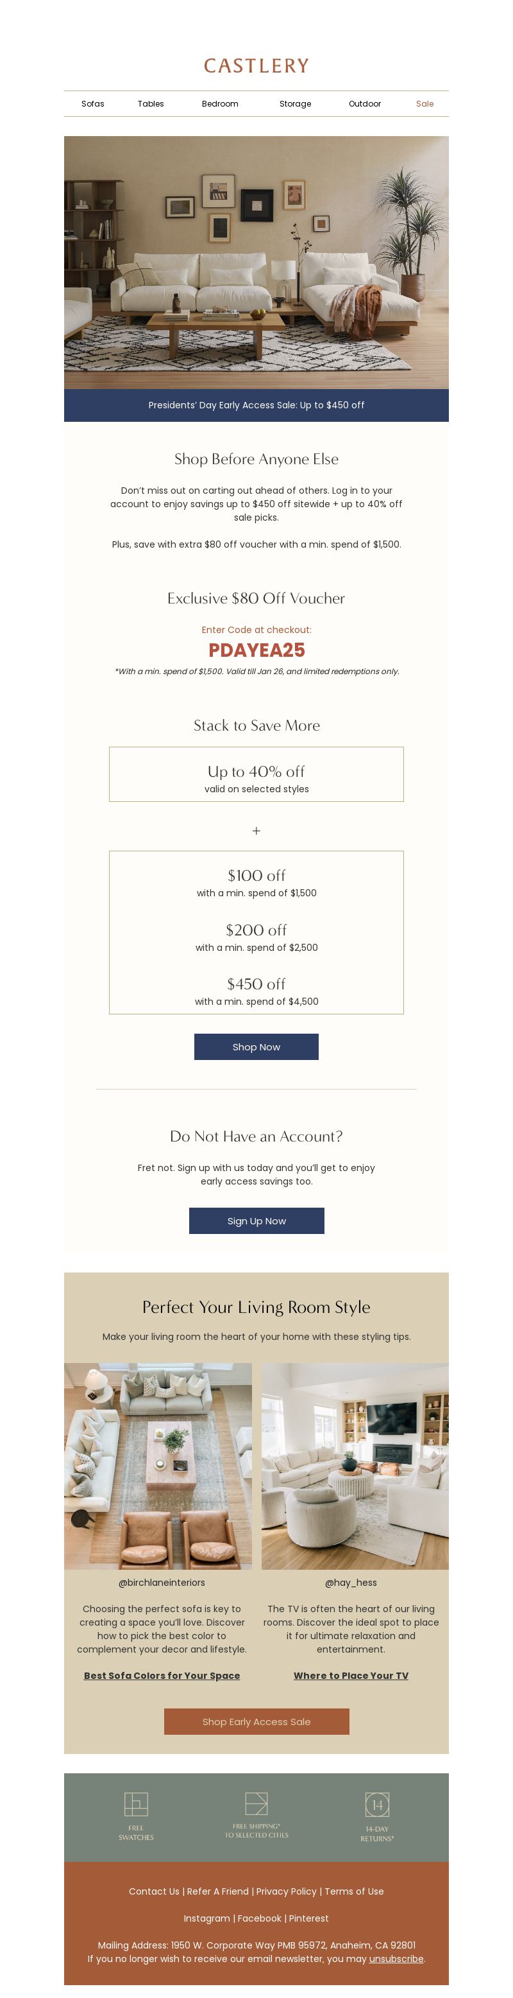Image resolution: width=513 pixels, height=1998 pixels.
Task: Open Where to Place Your TV link
Action: coord(351,1675)
